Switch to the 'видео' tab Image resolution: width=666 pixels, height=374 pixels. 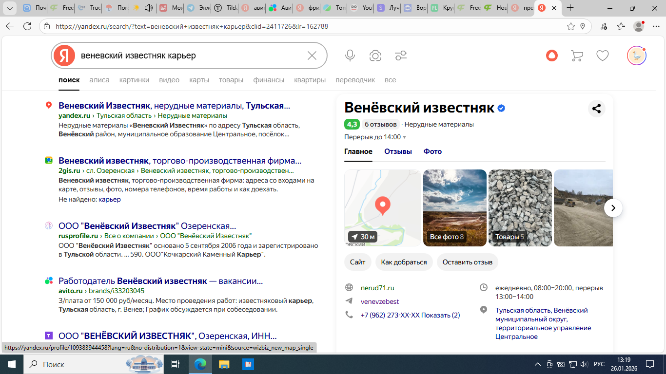tap(169, 80)
